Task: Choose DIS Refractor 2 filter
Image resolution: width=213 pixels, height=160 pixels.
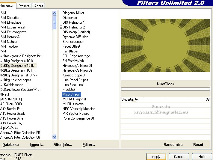Action: 74,27
